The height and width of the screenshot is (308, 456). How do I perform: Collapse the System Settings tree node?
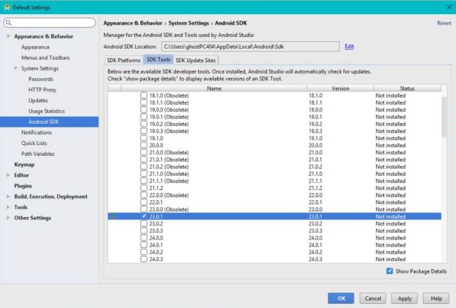click(16, 69)
